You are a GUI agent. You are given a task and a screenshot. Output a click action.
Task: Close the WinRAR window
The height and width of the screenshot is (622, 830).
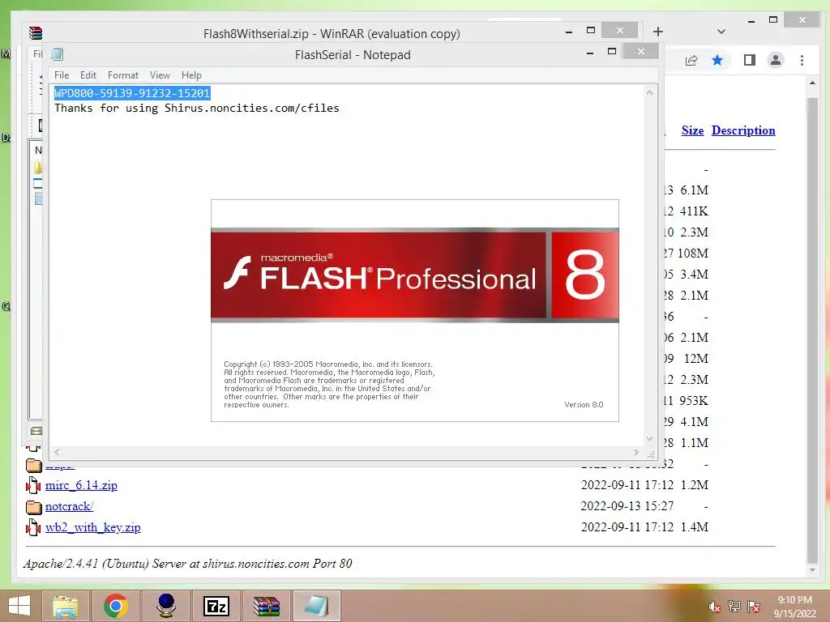[620, 31]
